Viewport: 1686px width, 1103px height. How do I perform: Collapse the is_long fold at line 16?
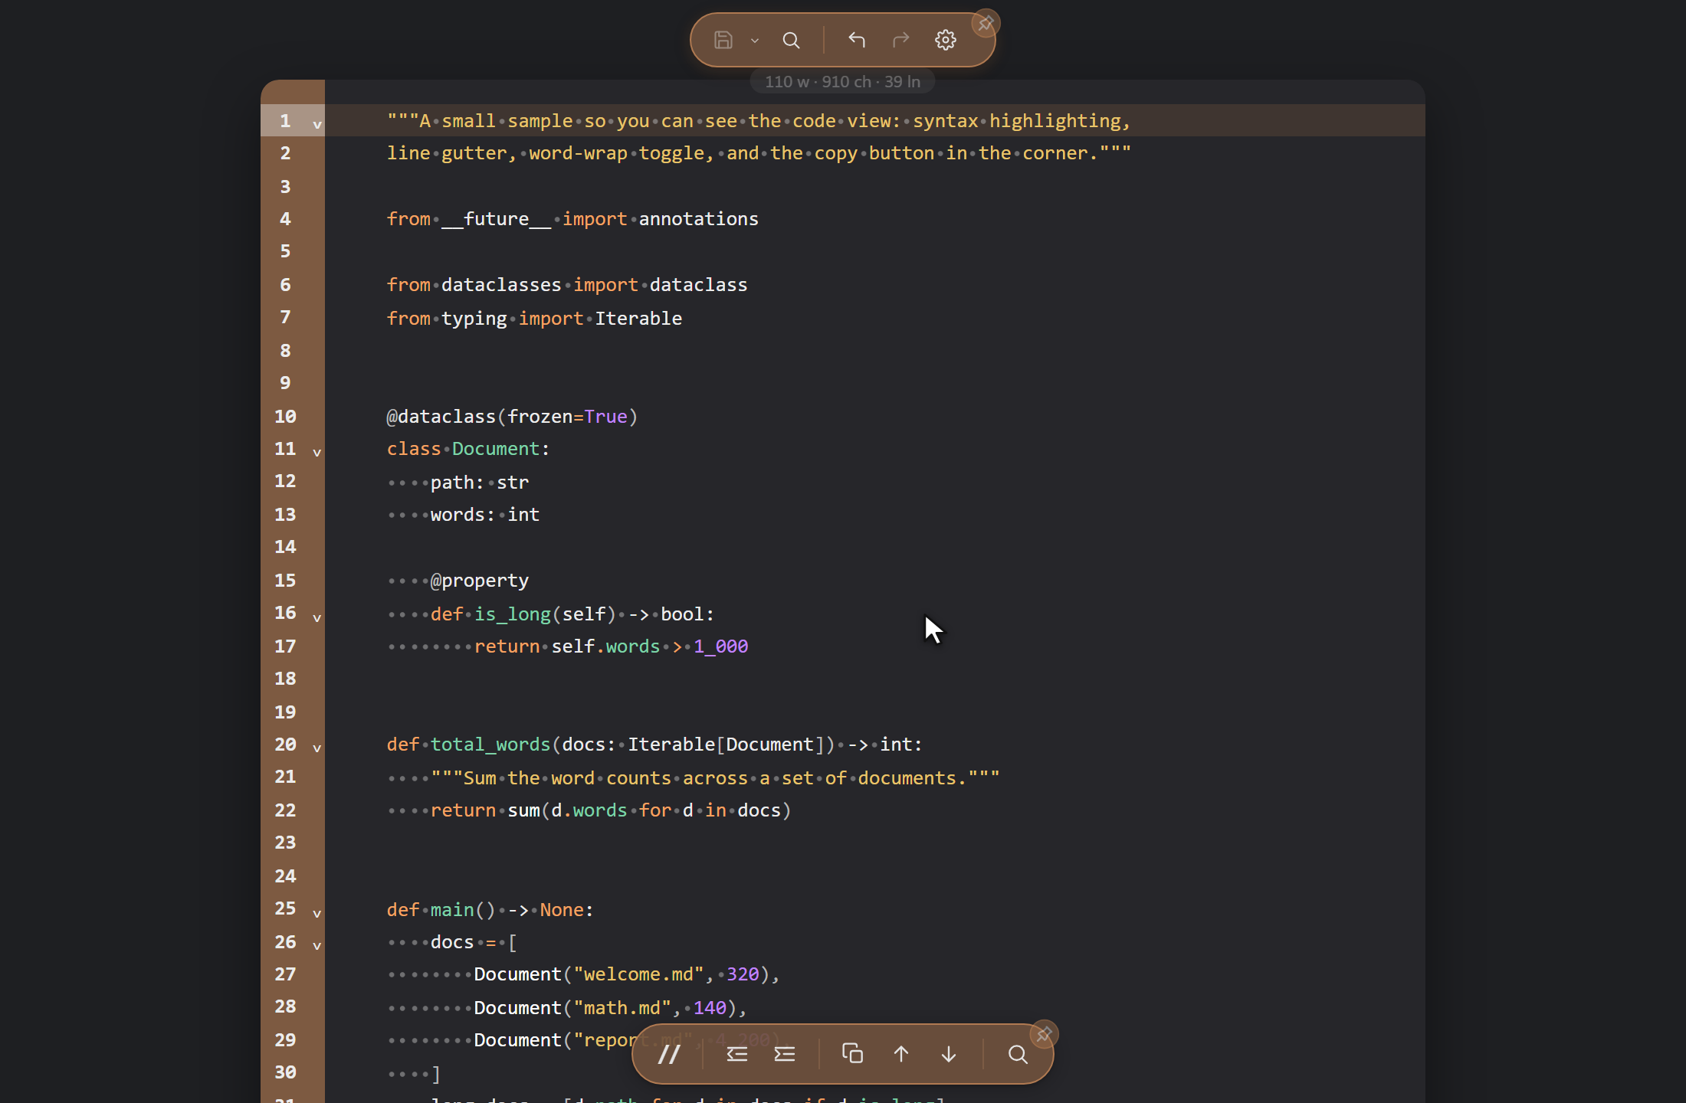[317, 617]
